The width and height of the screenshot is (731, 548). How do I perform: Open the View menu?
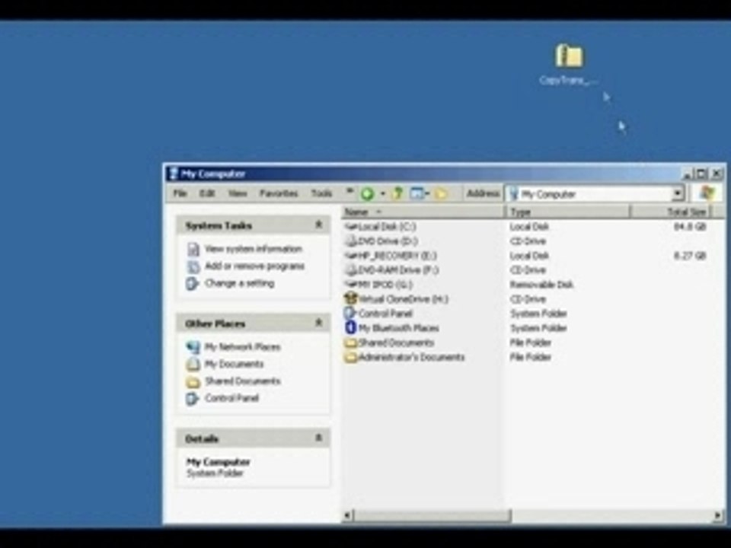click(238, 193)
